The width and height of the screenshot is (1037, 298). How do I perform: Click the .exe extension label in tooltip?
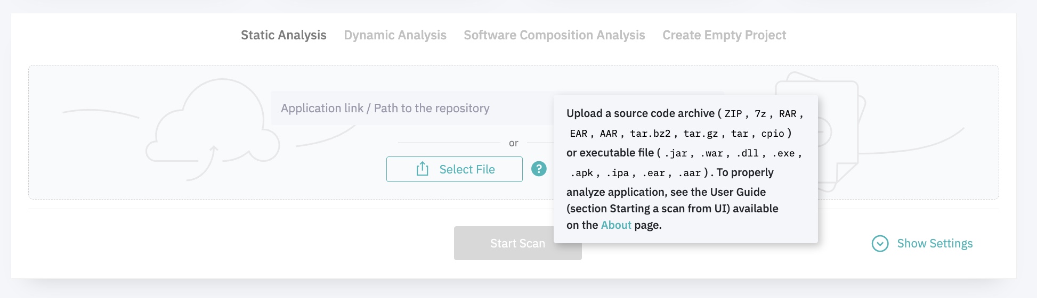tap(785, 153)
